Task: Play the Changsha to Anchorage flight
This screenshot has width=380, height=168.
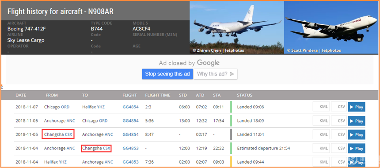Action: tap(357, 134)
